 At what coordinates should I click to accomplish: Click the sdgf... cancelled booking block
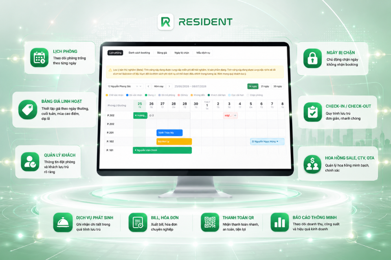coord(231,115)
